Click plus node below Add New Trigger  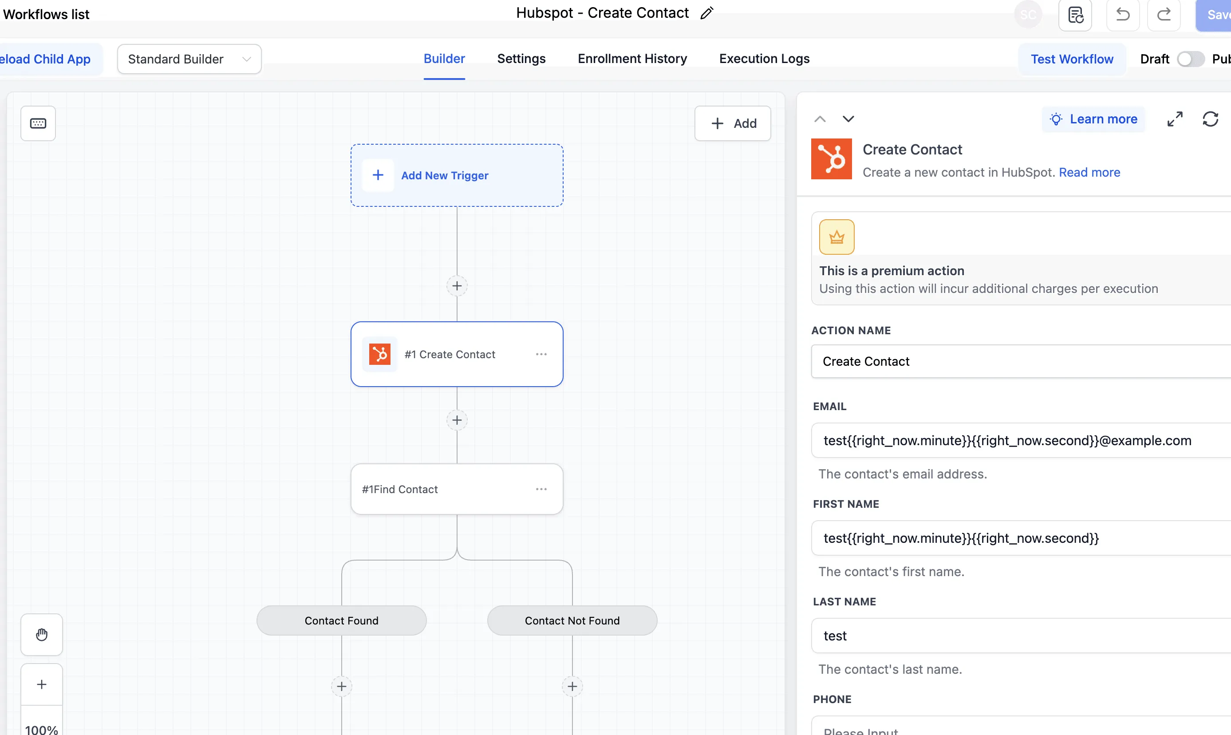click(x=457, y=286)
